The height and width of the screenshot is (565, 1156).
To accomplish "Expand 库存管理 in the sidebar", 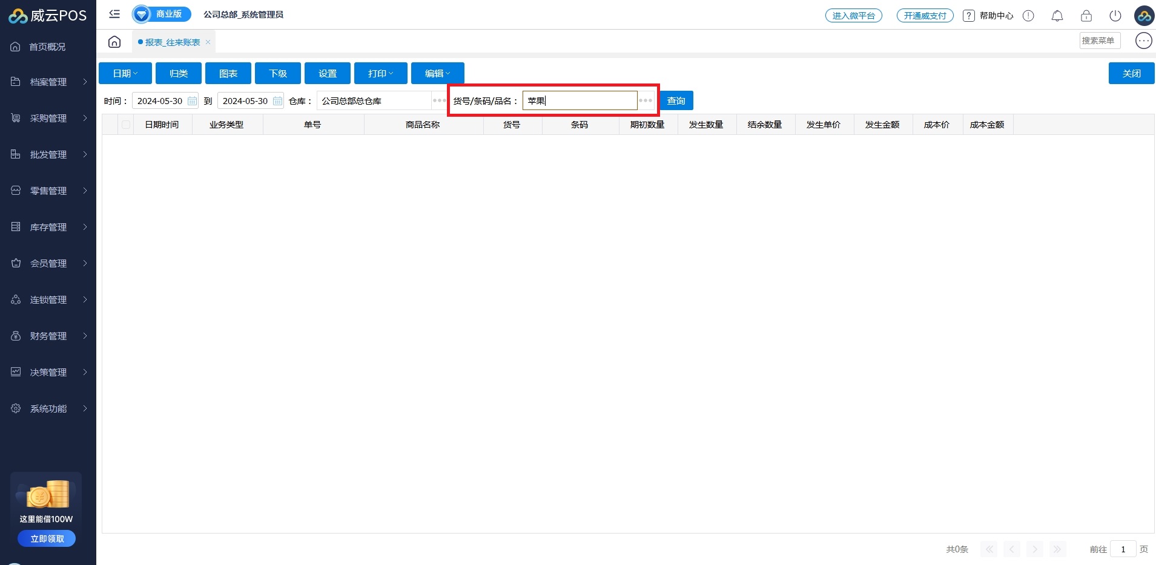I will tap(48, 227).
